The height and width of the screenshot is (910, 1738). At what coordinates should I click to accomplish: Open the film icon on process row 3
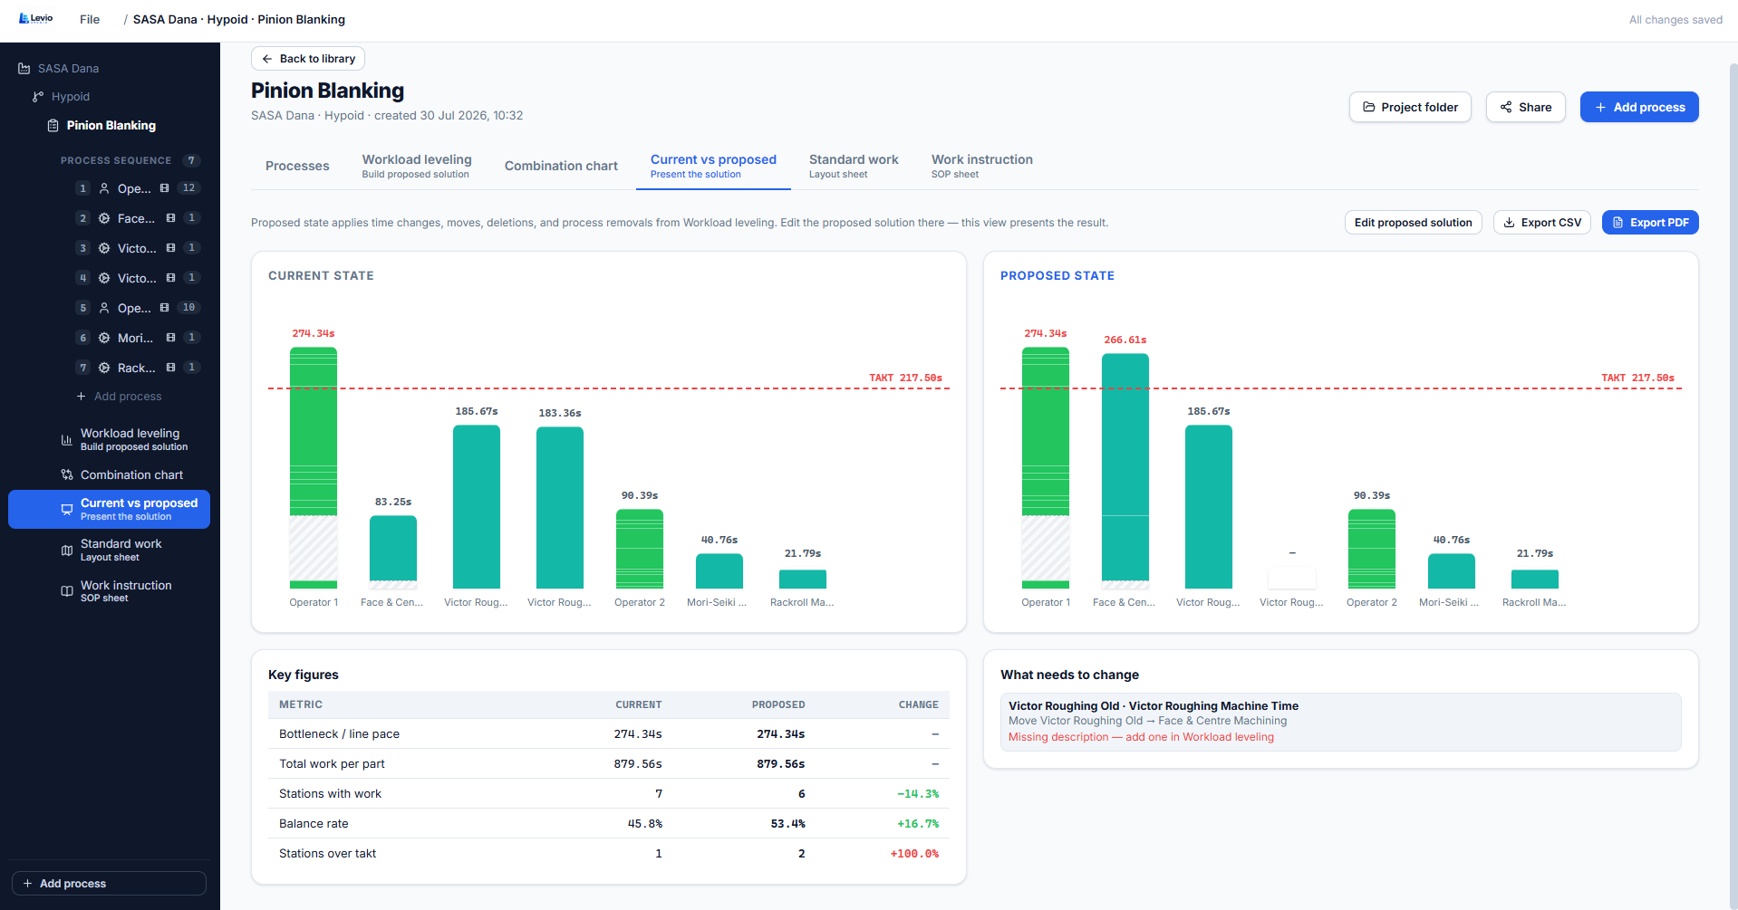(170, 248)
